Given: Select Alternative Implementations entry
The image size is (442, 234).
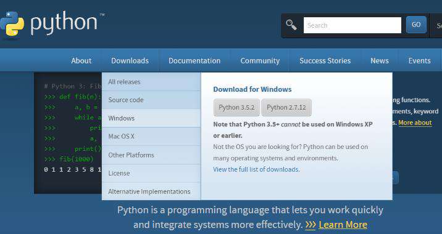Looking at the screenshot, I should (151, 192).
